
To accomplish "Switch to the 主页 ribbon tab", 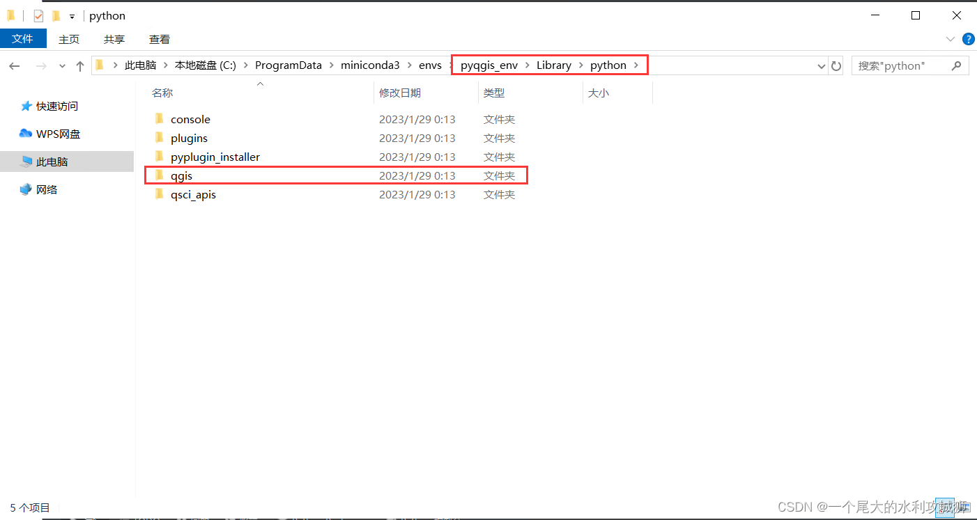I will 69,39.
